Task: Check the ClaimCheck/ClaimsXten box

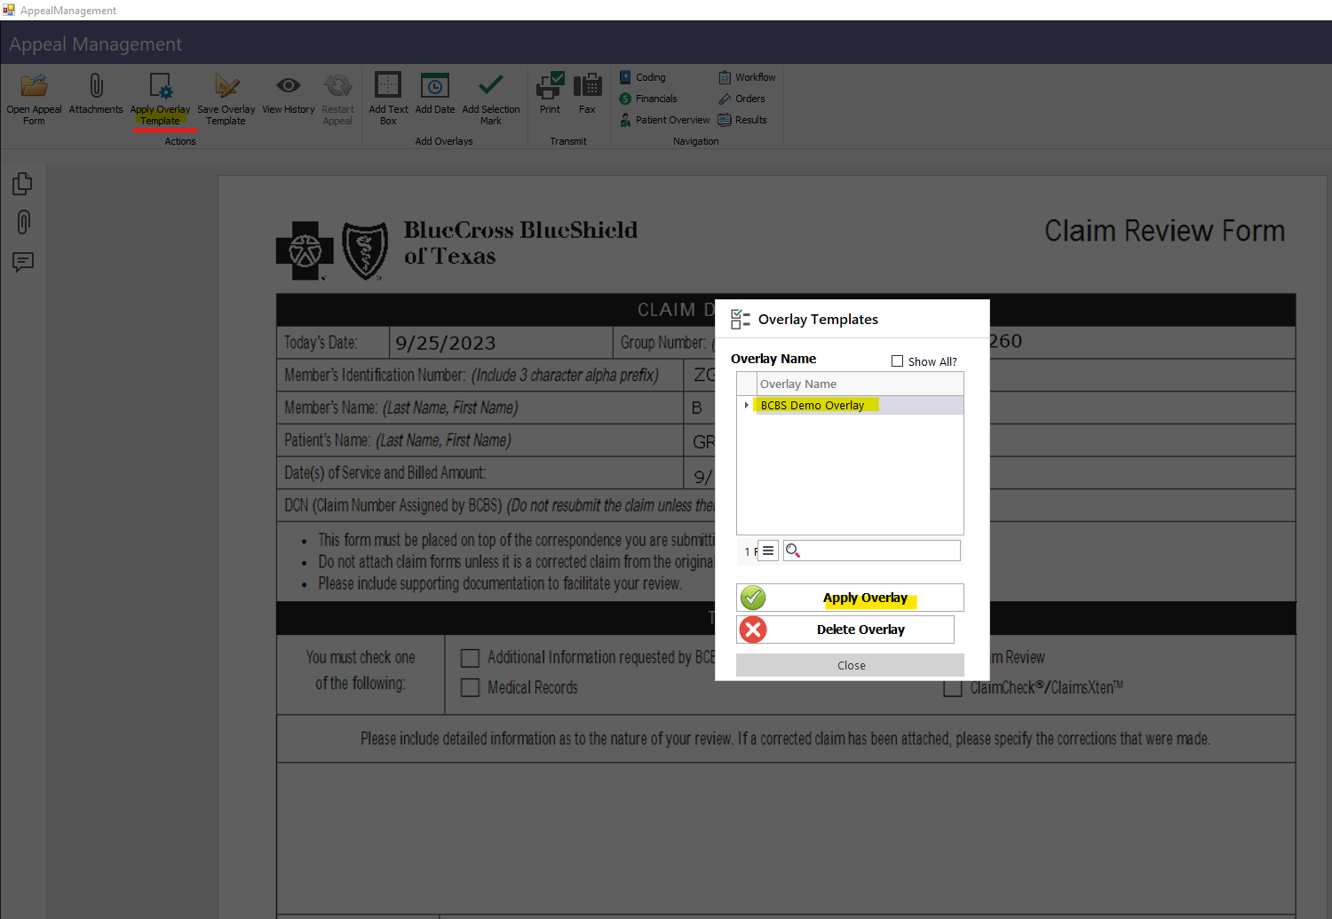Action: (x=953, y=688)
